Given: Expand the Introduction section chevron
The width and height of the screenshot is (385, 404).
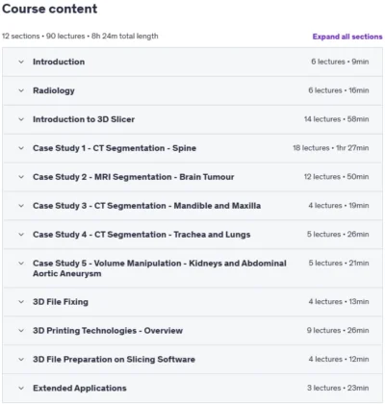Looking at the screenshot, I should [21, 62].
